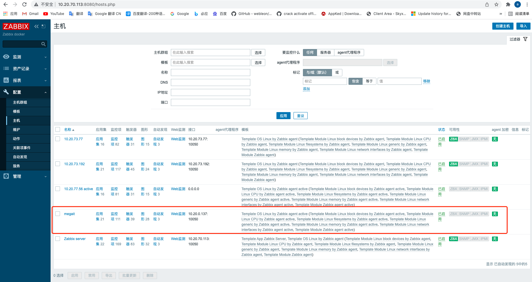Click the 名称 filter input field
532x282 pixels.
211,72
